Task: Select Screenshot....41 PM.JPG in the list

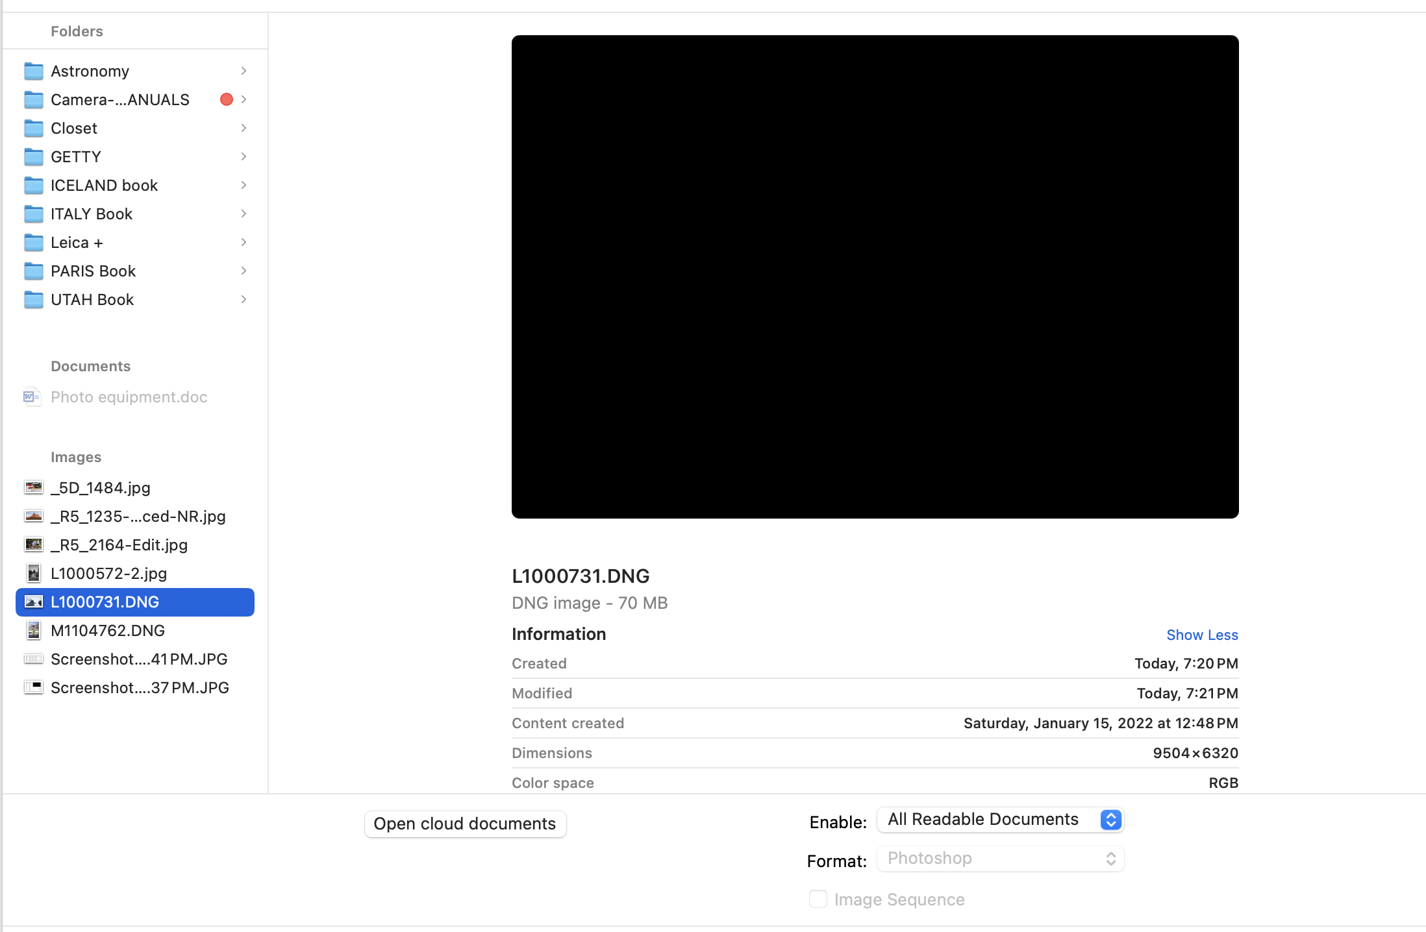Action: click(139, 659)
